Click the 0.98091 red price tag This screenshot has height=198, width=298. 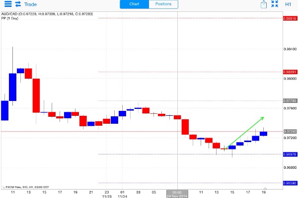click(290, 72)
